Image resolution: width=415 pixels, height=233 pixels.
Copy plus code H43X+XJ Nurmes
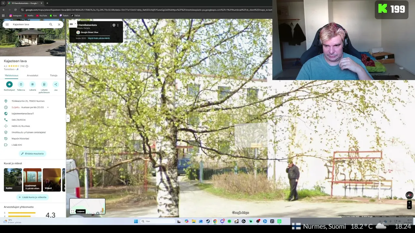click(x=21, y=126)
